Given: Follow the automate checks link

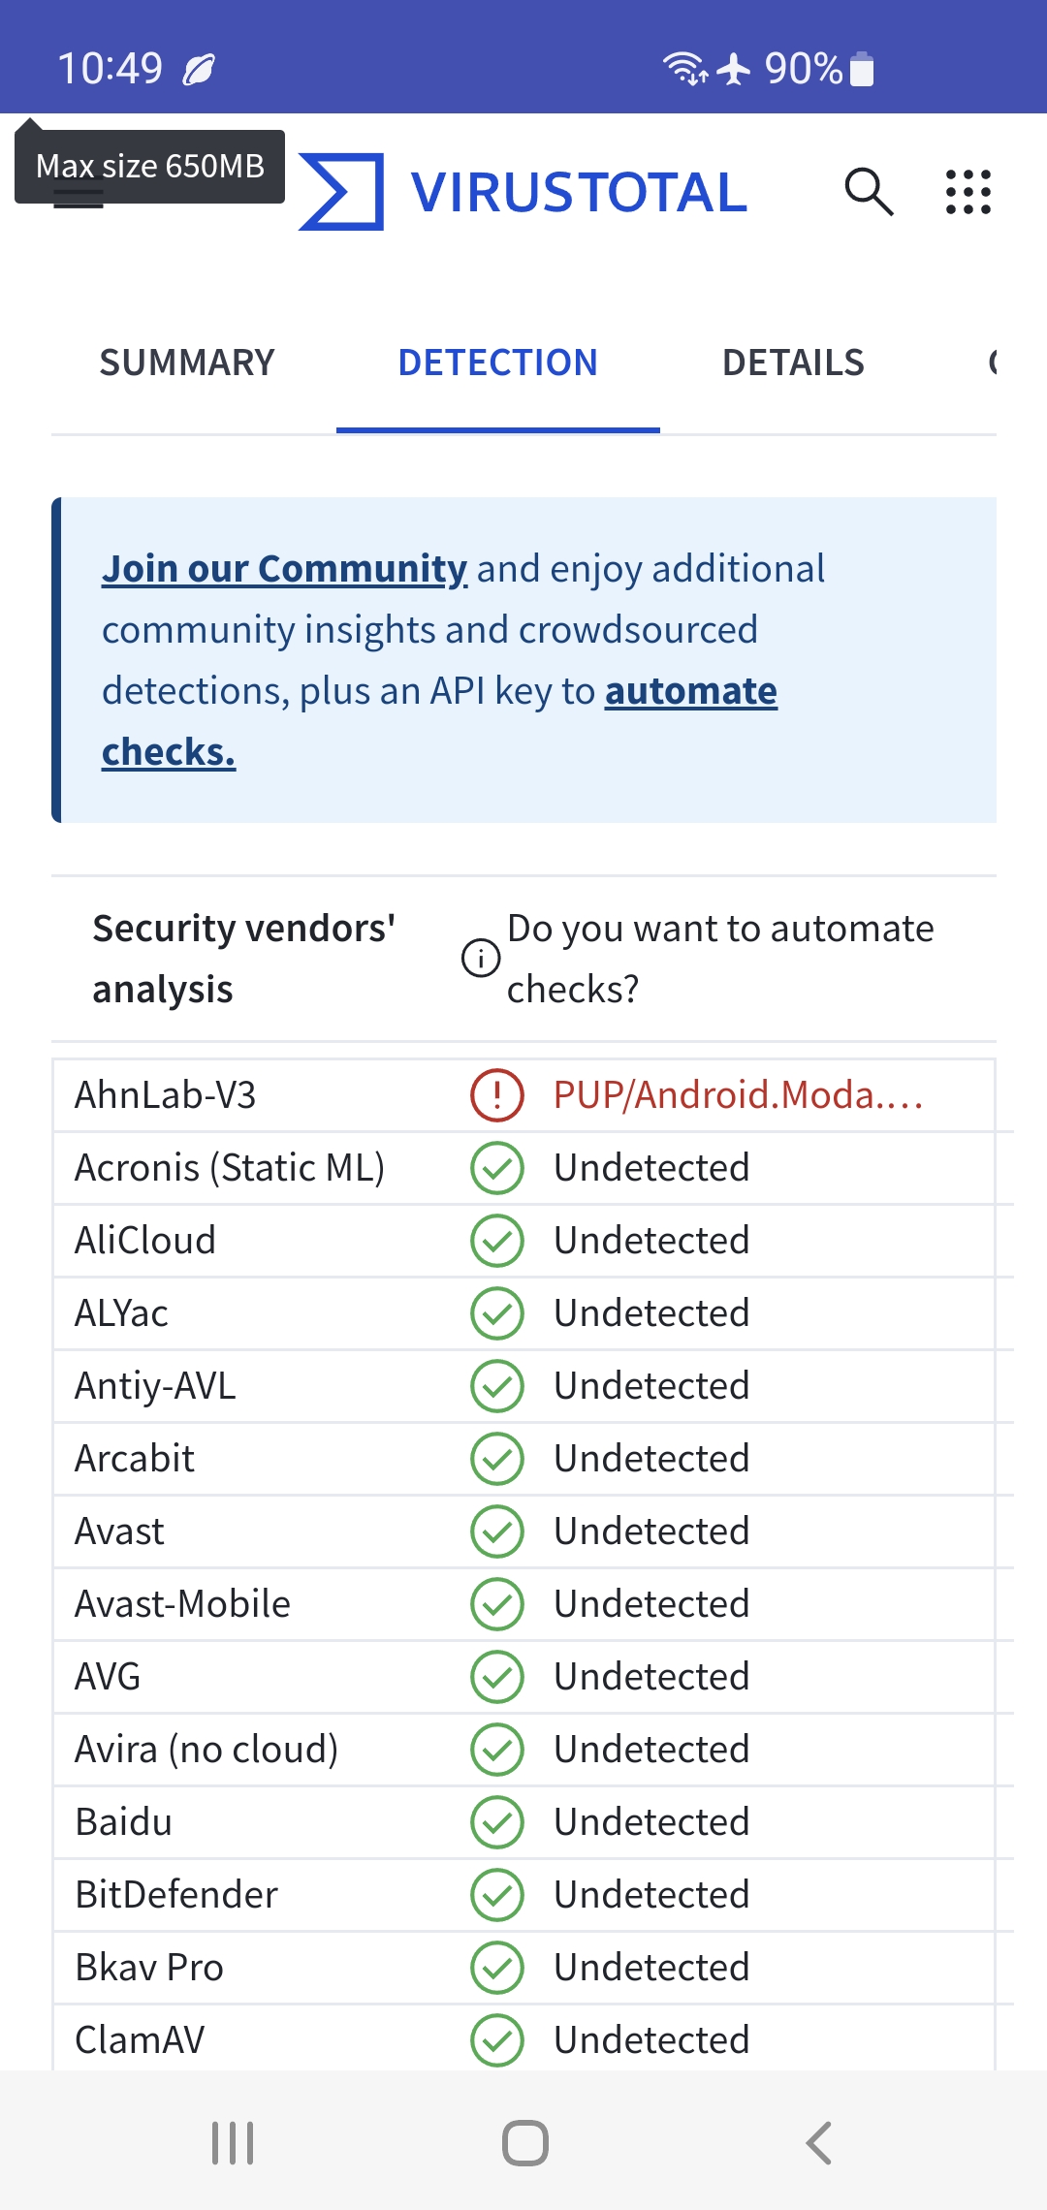Looking at the screenshot, I should [x=690, y=692].
